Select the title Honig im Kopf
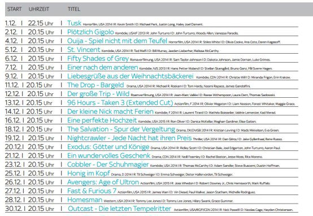The height and width of the screenshot is (216, 313). click(89, 173)
